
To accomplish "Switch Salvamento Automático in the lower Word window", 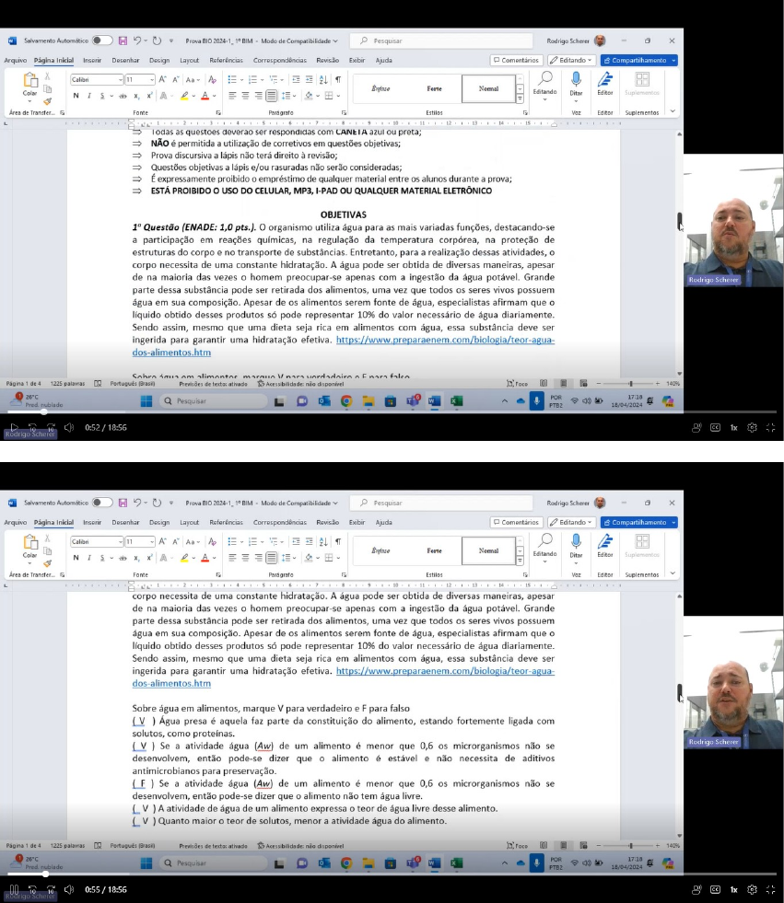I will [x=101, y=503].
